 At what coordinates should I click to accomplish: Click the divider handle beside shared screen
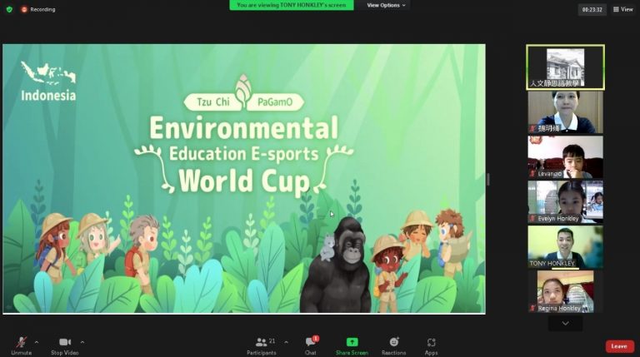(488, 179)
